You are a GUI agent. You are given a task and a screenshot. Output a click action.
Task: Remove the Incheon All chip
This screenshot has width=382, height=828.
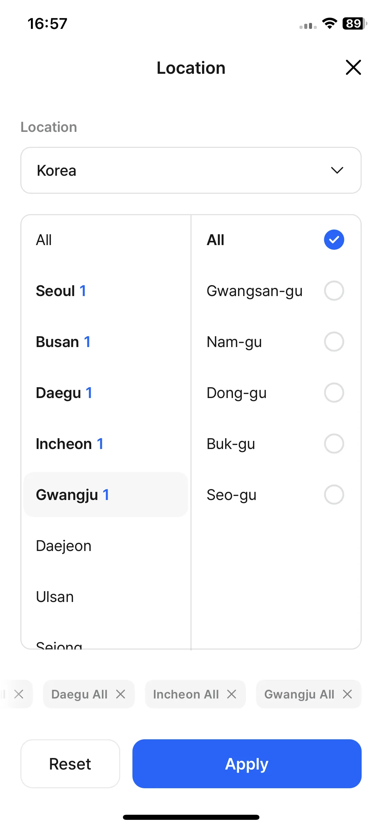232,694
